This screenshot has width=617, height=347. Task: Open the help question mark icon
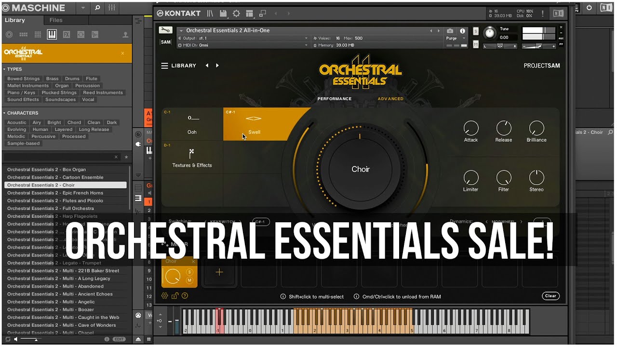pyautogui.click(x=185, y=296)
